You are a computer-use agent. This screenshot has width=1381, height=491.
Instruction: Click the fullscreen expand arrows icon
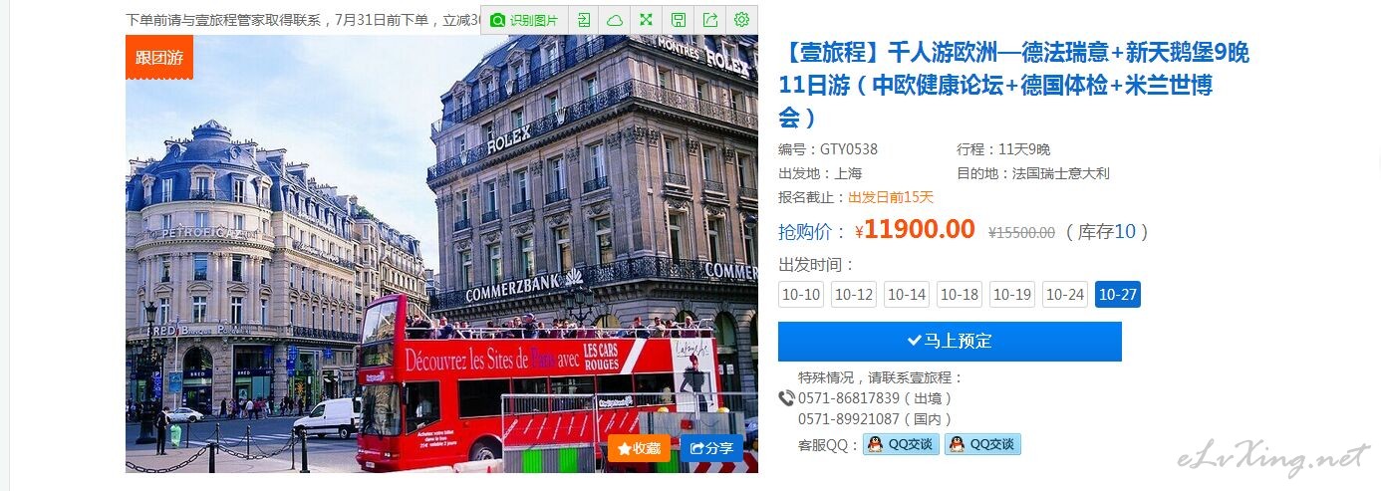point(646,20)
